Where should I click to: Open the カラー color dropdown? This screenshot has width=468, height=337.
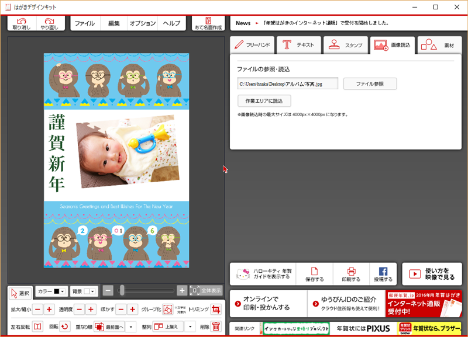pos(51,291)
